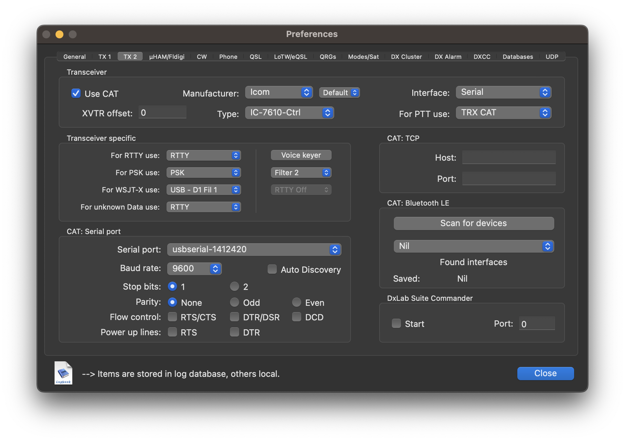Open the Serial port usbserial dropdown

254,250
